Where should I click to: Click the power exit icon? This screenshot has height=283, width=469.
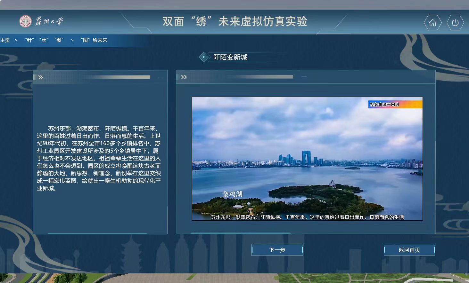click(x=455, y=23)
